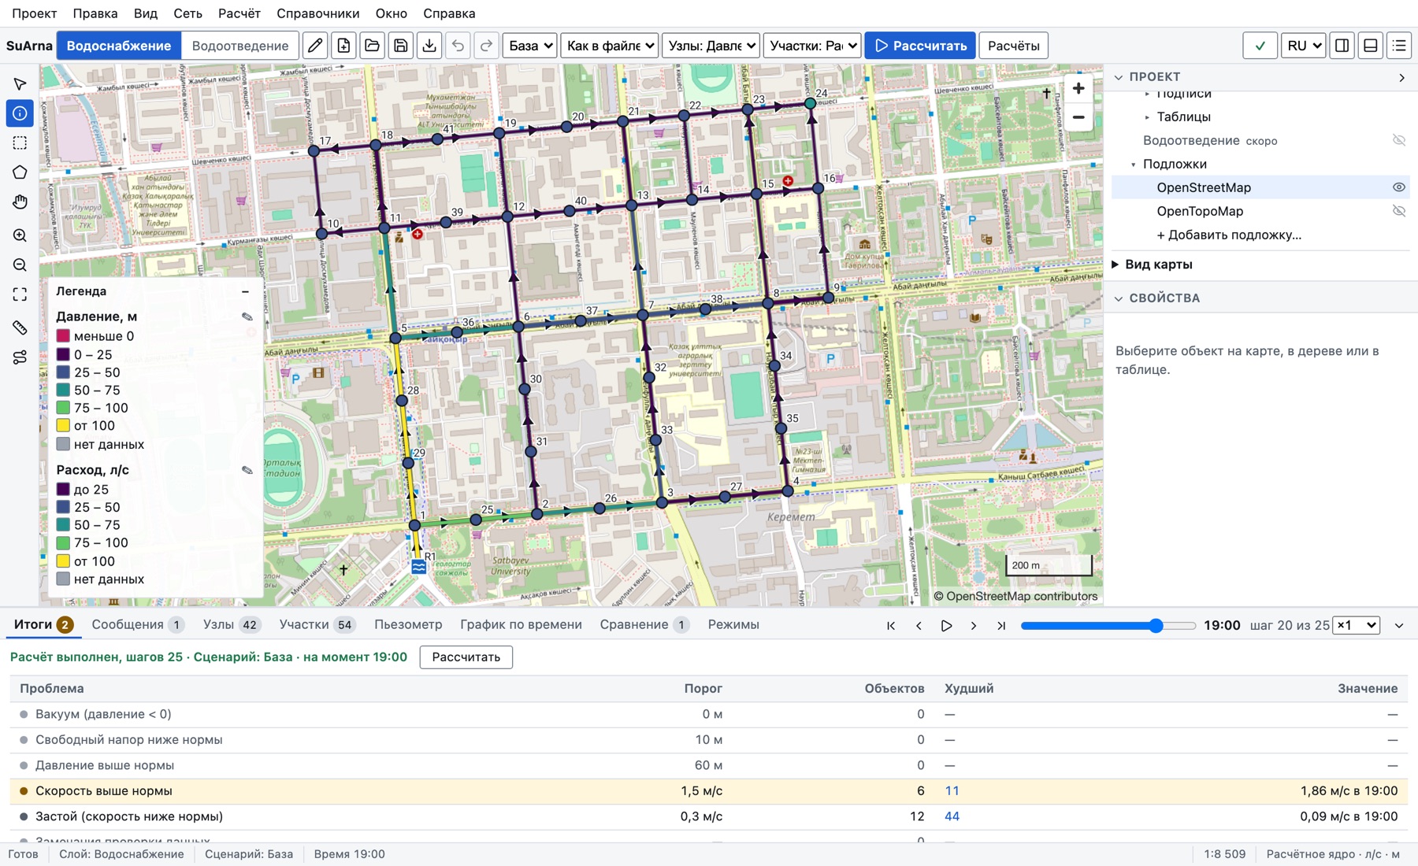
Task: Toggle the side panel layout
Action: click(x=1342, y=46)
